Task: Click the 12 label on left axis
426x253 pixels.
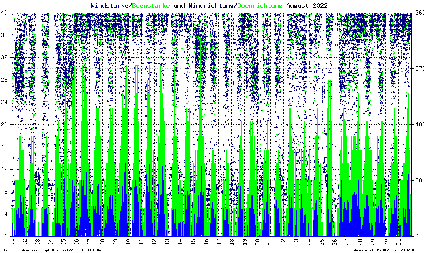Action: click(5, 169)
